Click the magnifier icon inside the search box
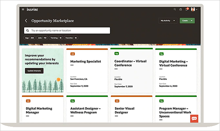Viewport: 220px width, 131px height. point(28,30)
